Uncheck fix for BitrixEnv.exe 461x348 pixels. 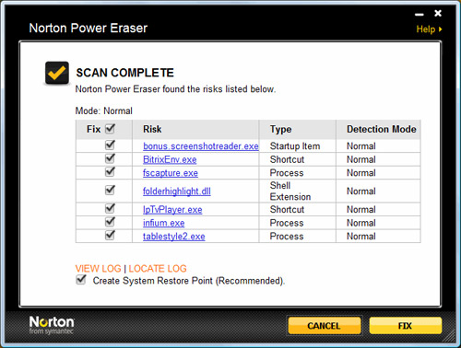click(x=110, y=158)
